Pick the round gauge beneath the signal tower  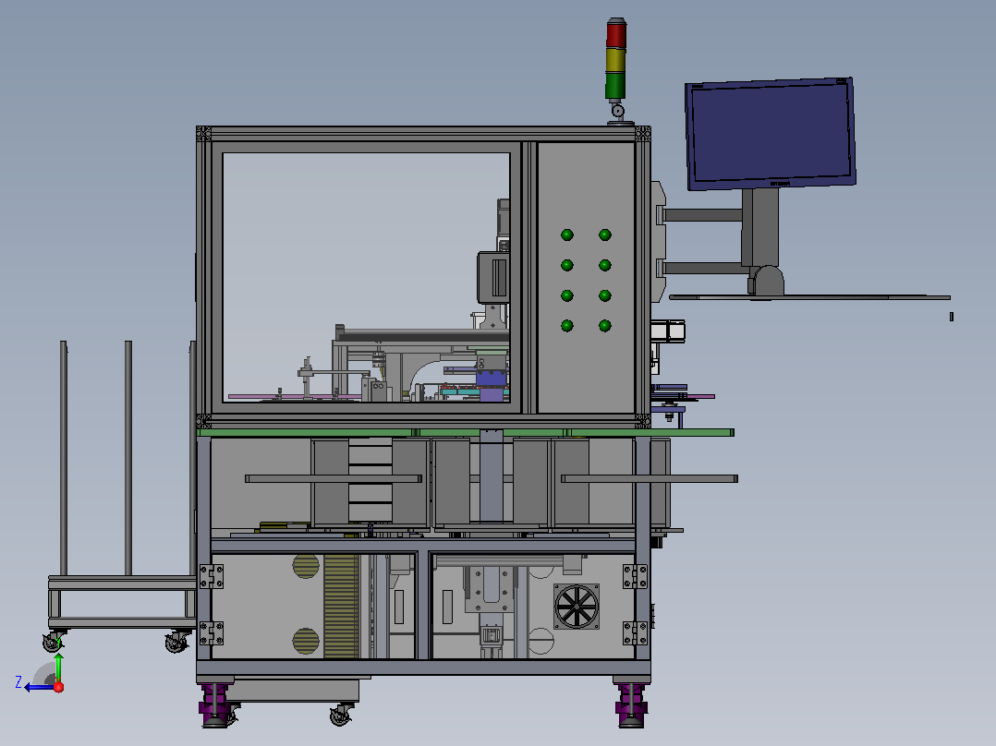pos(617,112)
